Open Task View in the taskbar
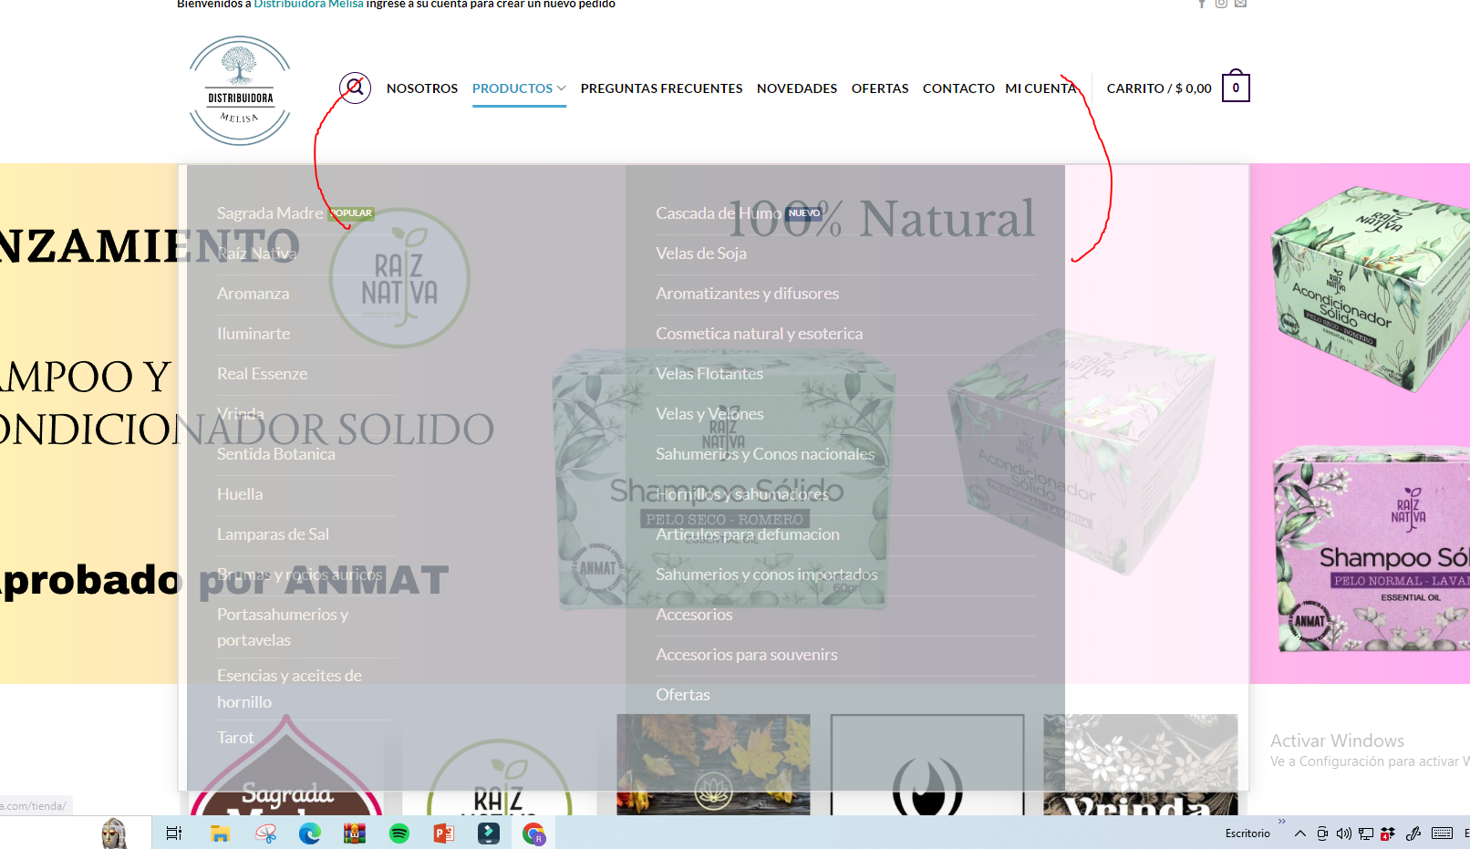The height and width of the screenshot is (849, 1470). point(173,833)
